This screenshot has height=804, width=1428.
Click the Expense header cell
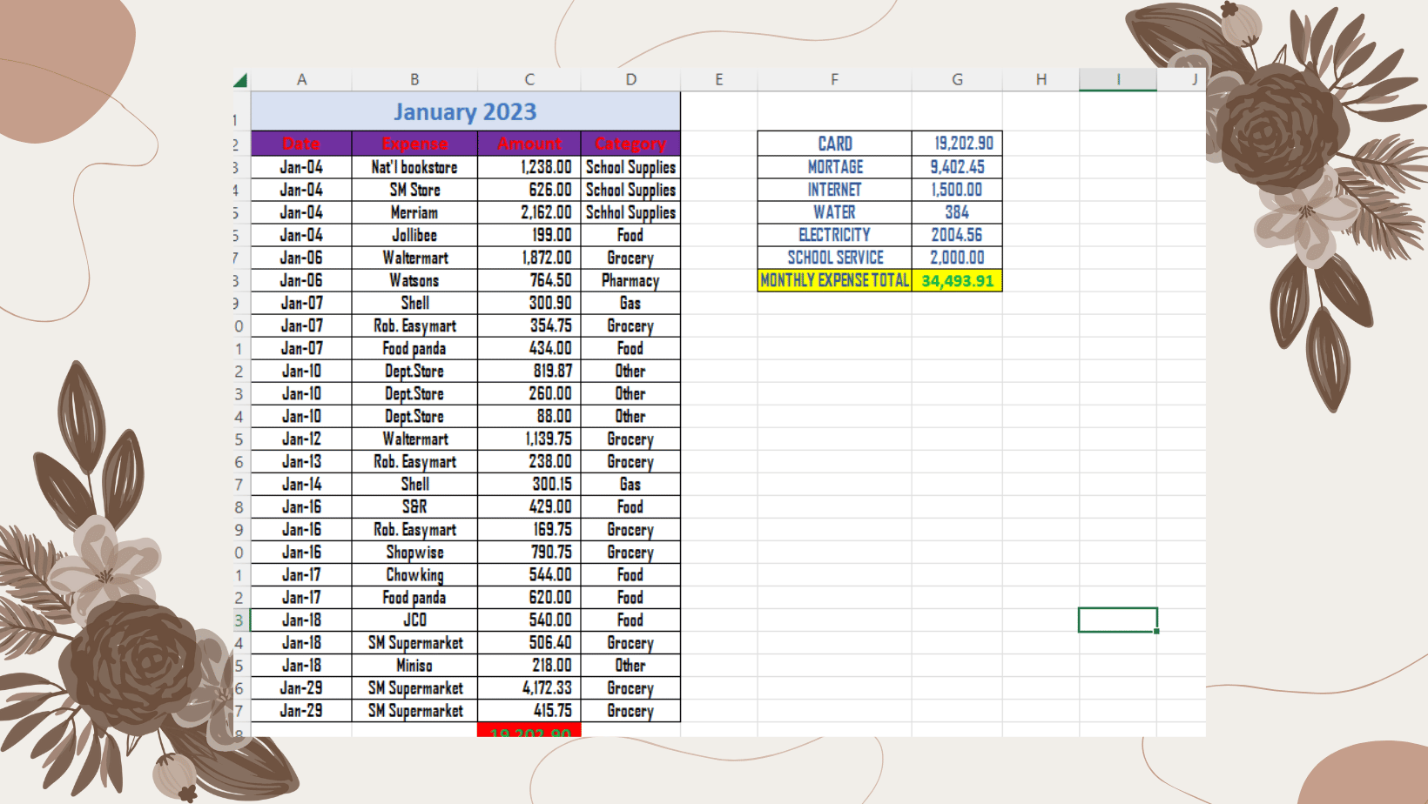click(x=414, y=144)
